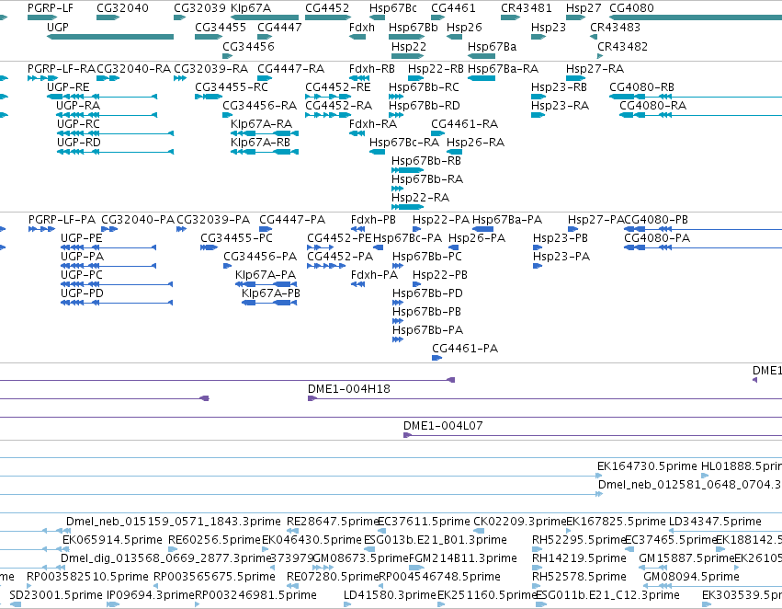
Task: Click the Klp67A-RA transcript label
Action: tap(261, 124)
